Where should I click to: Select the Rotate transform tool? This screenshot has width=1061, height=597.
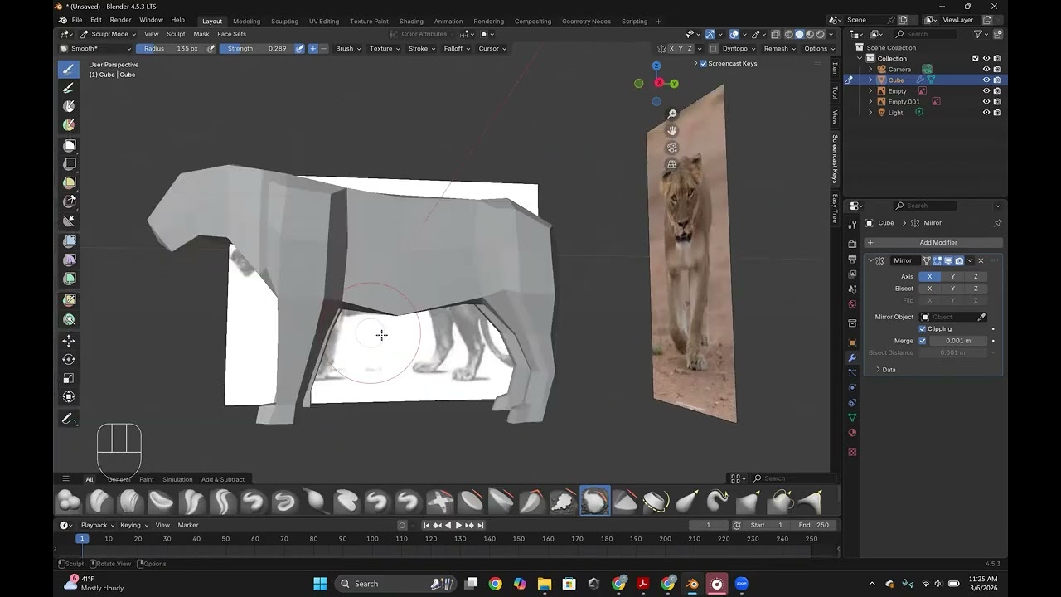[69, 360]
